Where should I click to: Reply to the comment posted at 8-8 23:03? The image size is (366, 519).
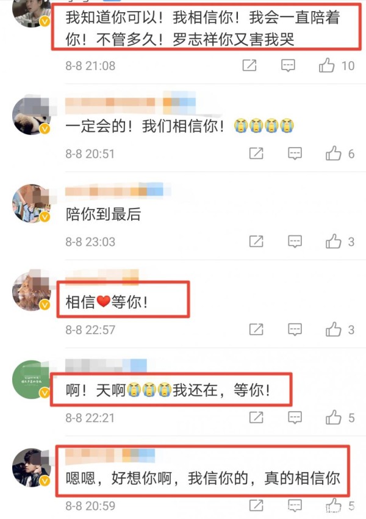point(295,242)
